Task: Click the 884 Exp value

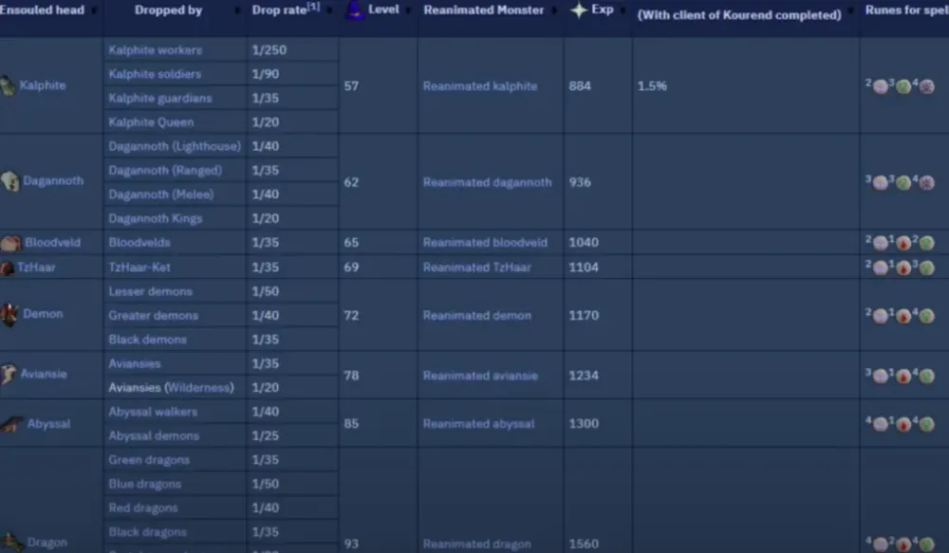Action: (579, 86)
